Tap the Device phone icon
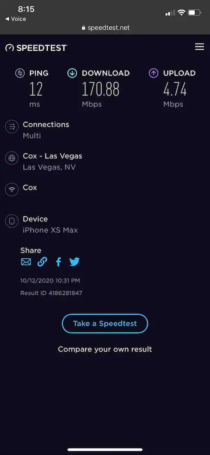 [12, 222]
